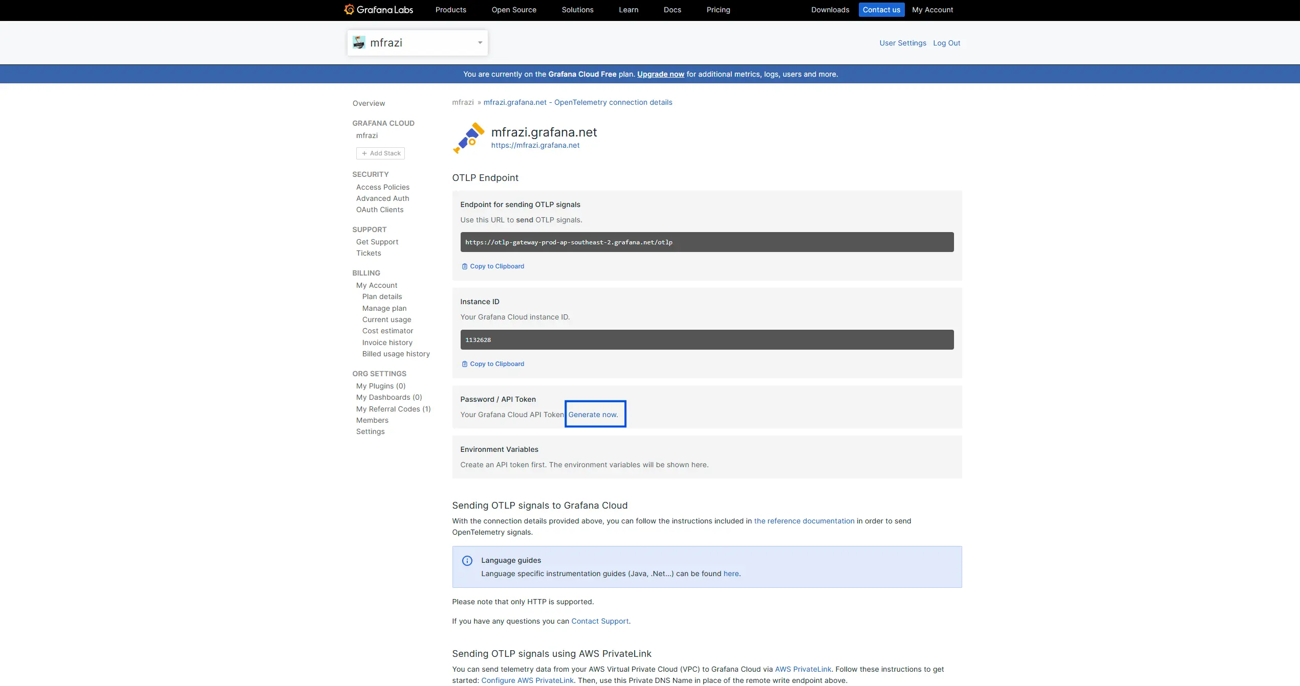Click the Contact us button
Screen dimensions: 1300x686
pos(881,10)
